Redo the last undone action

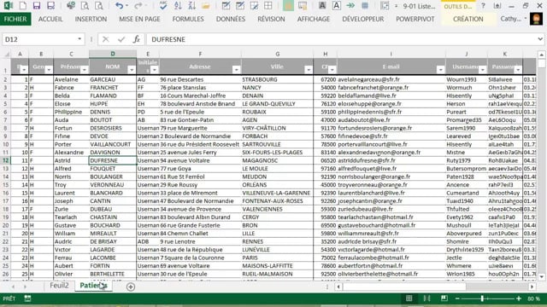pyautogui.click(x=138, y=6)
